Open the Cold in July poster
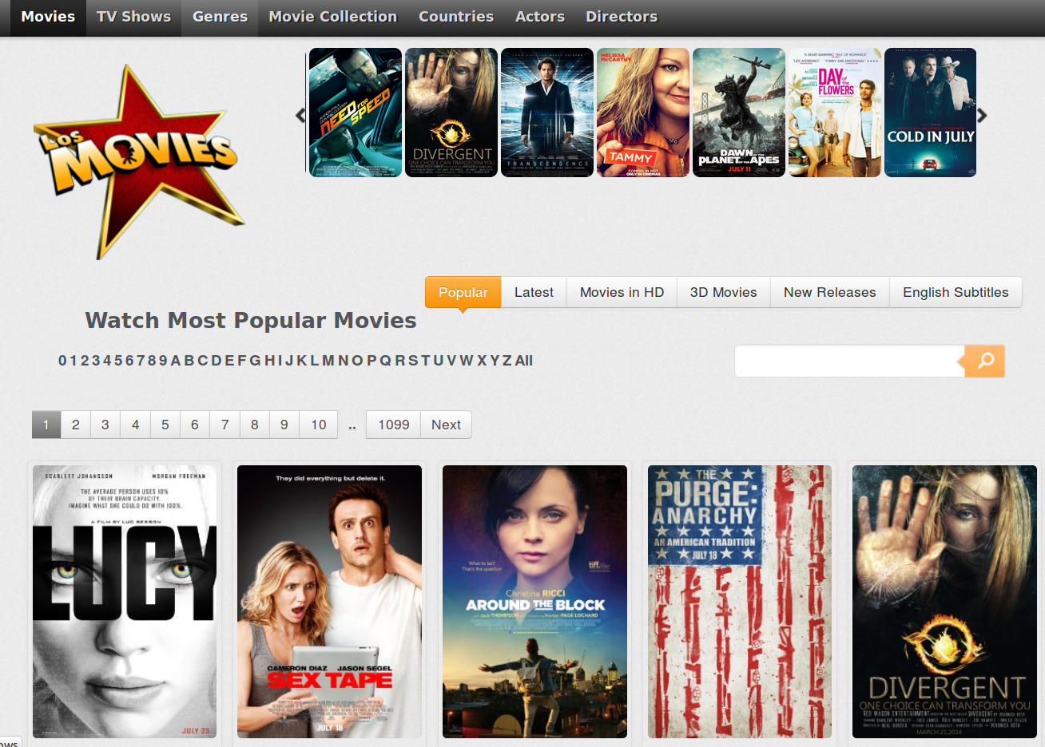 931,113
